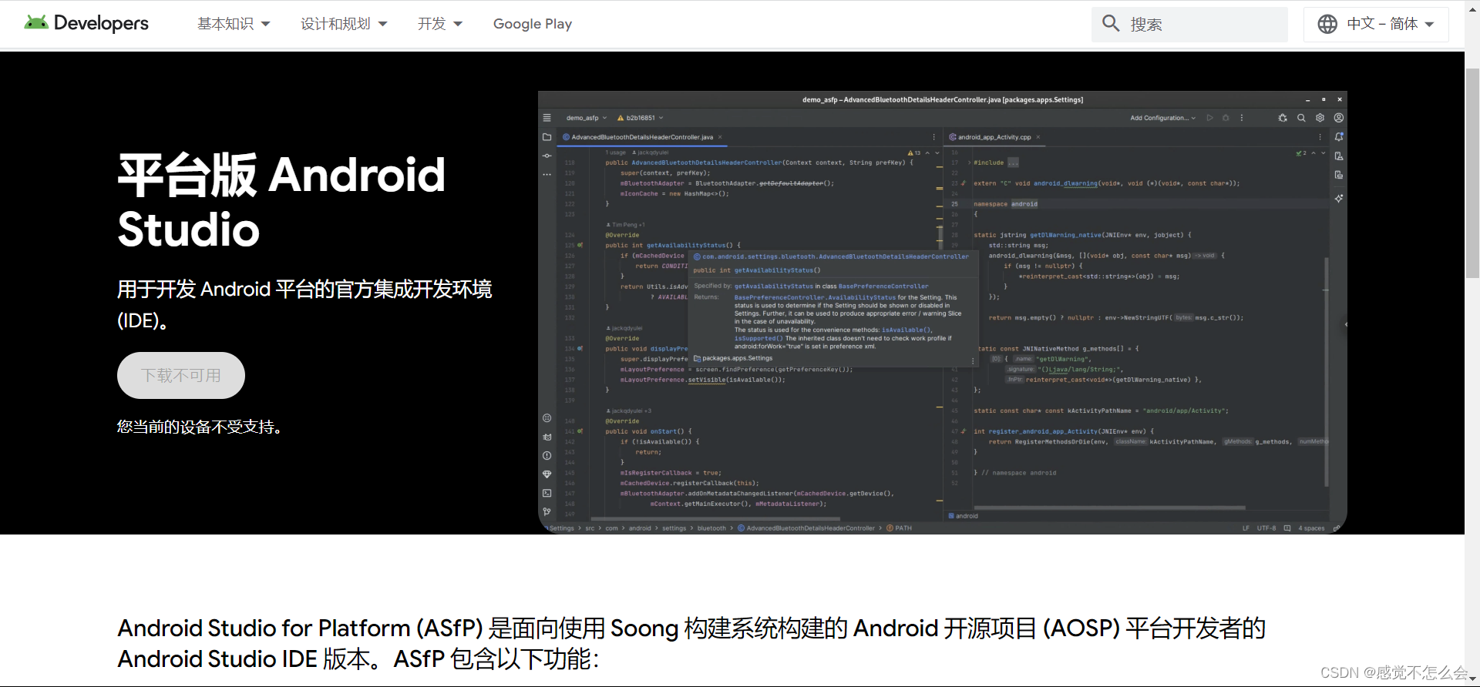The height and width of the screenshot is (687, 1480).
Task: Click the IDE account profile icon
Action: 1339,118
